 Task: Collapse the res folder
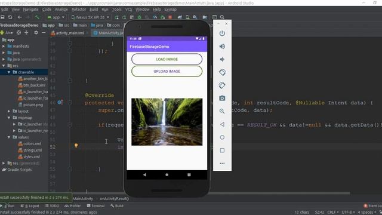tap(4, 66)
